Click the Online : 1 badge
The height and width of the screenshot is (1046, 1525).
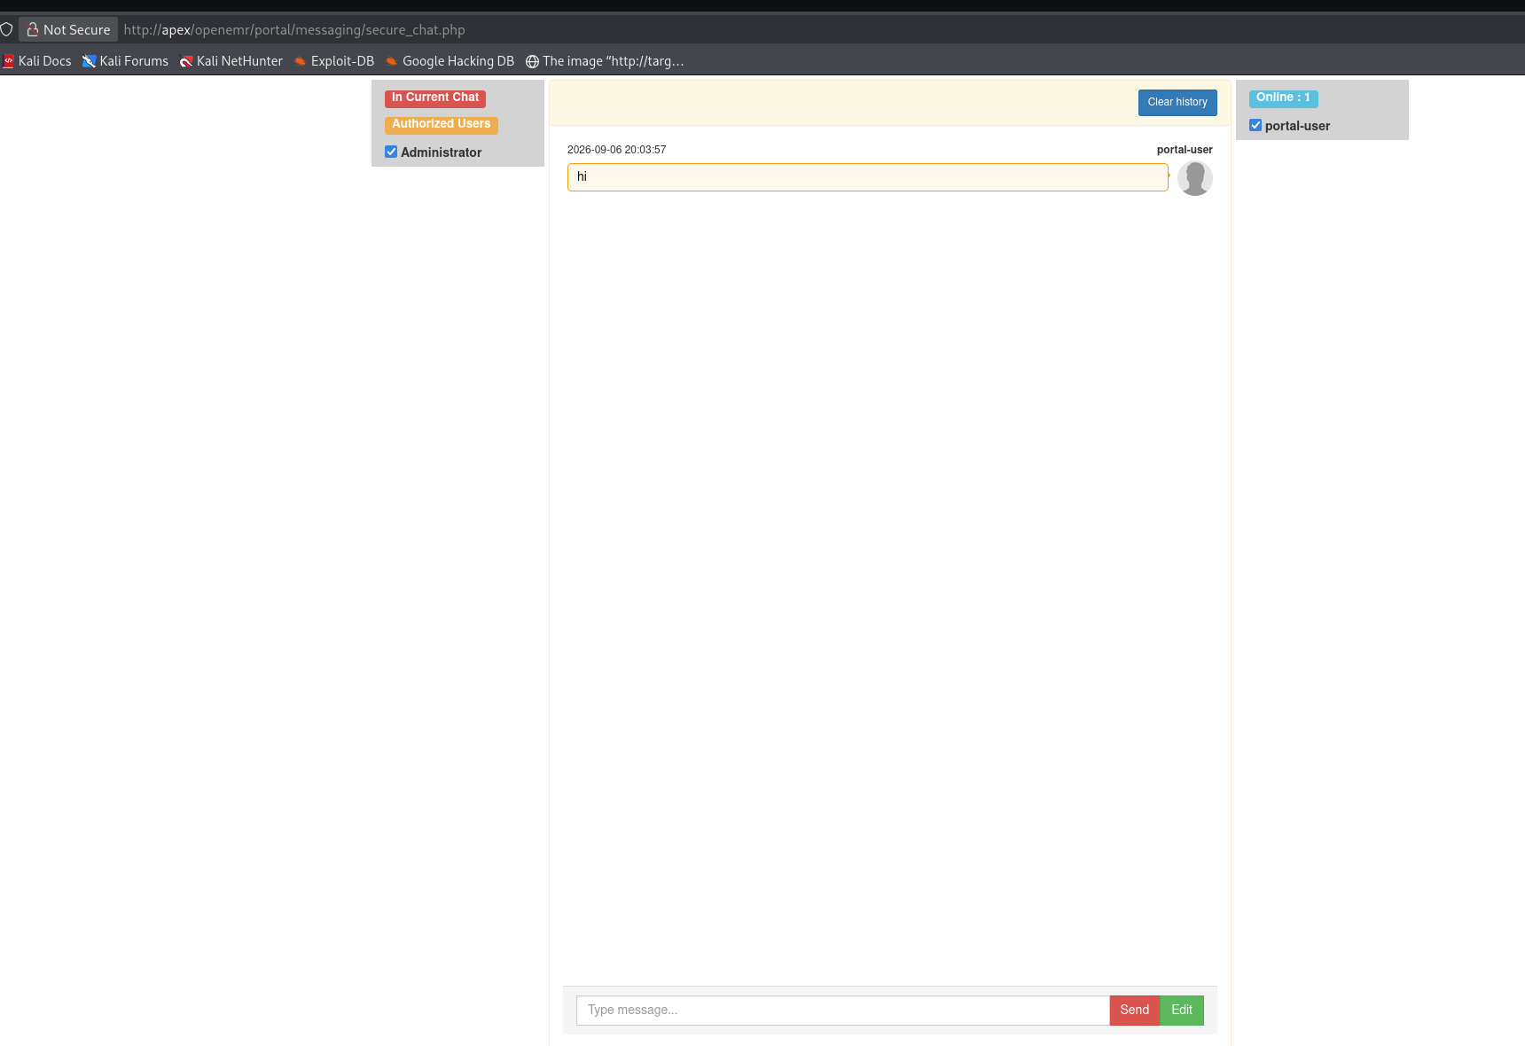point(1283,98)
